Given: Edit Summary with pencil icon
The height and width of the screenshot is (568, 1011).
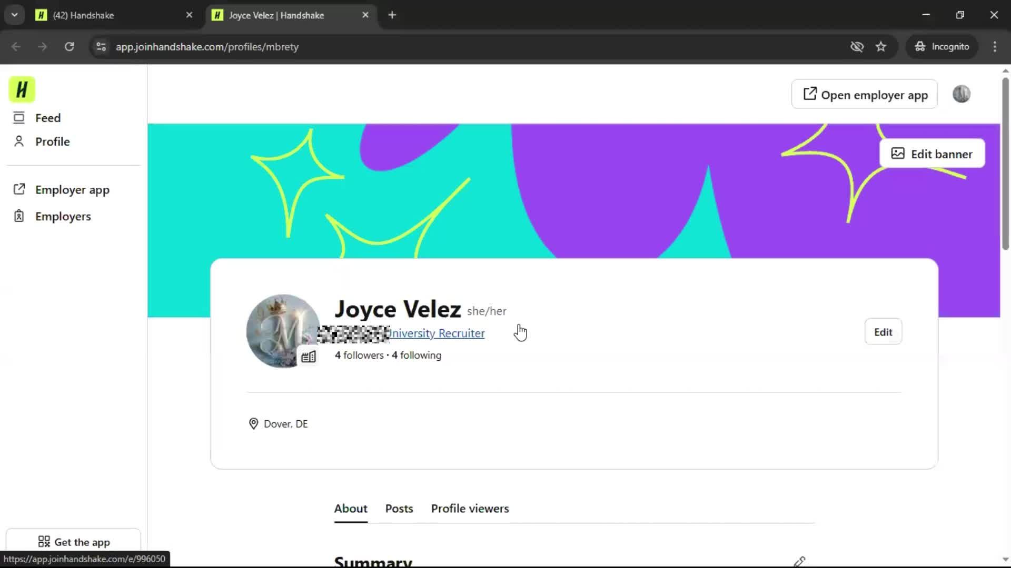Looking at the screenshot, I should [x=799, y=561].
